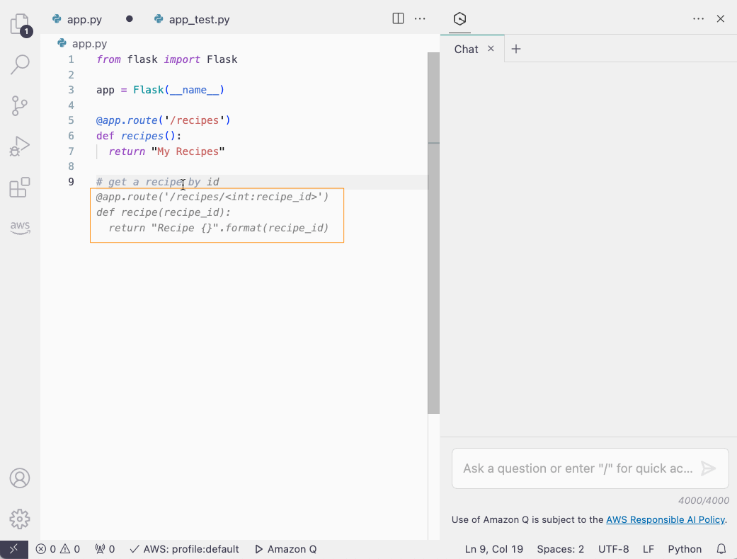
Task: Open the Run and Debug panel
Action: pyautogui.click(x=19, y=146)
